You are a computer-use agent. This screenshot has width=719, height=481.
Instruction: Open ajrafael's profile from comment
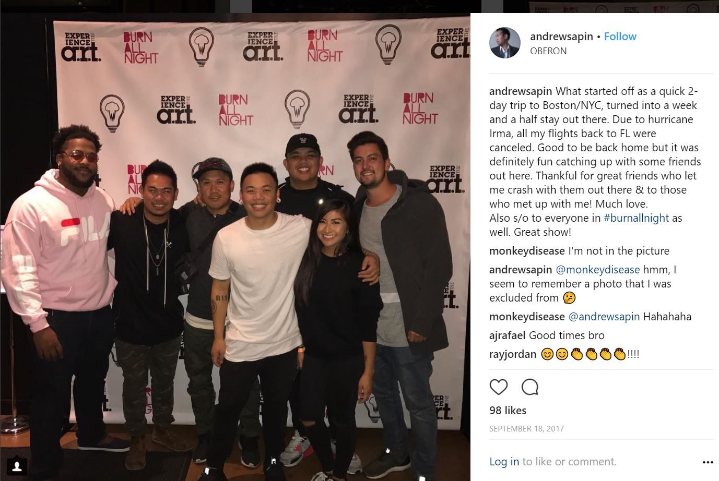508,335
